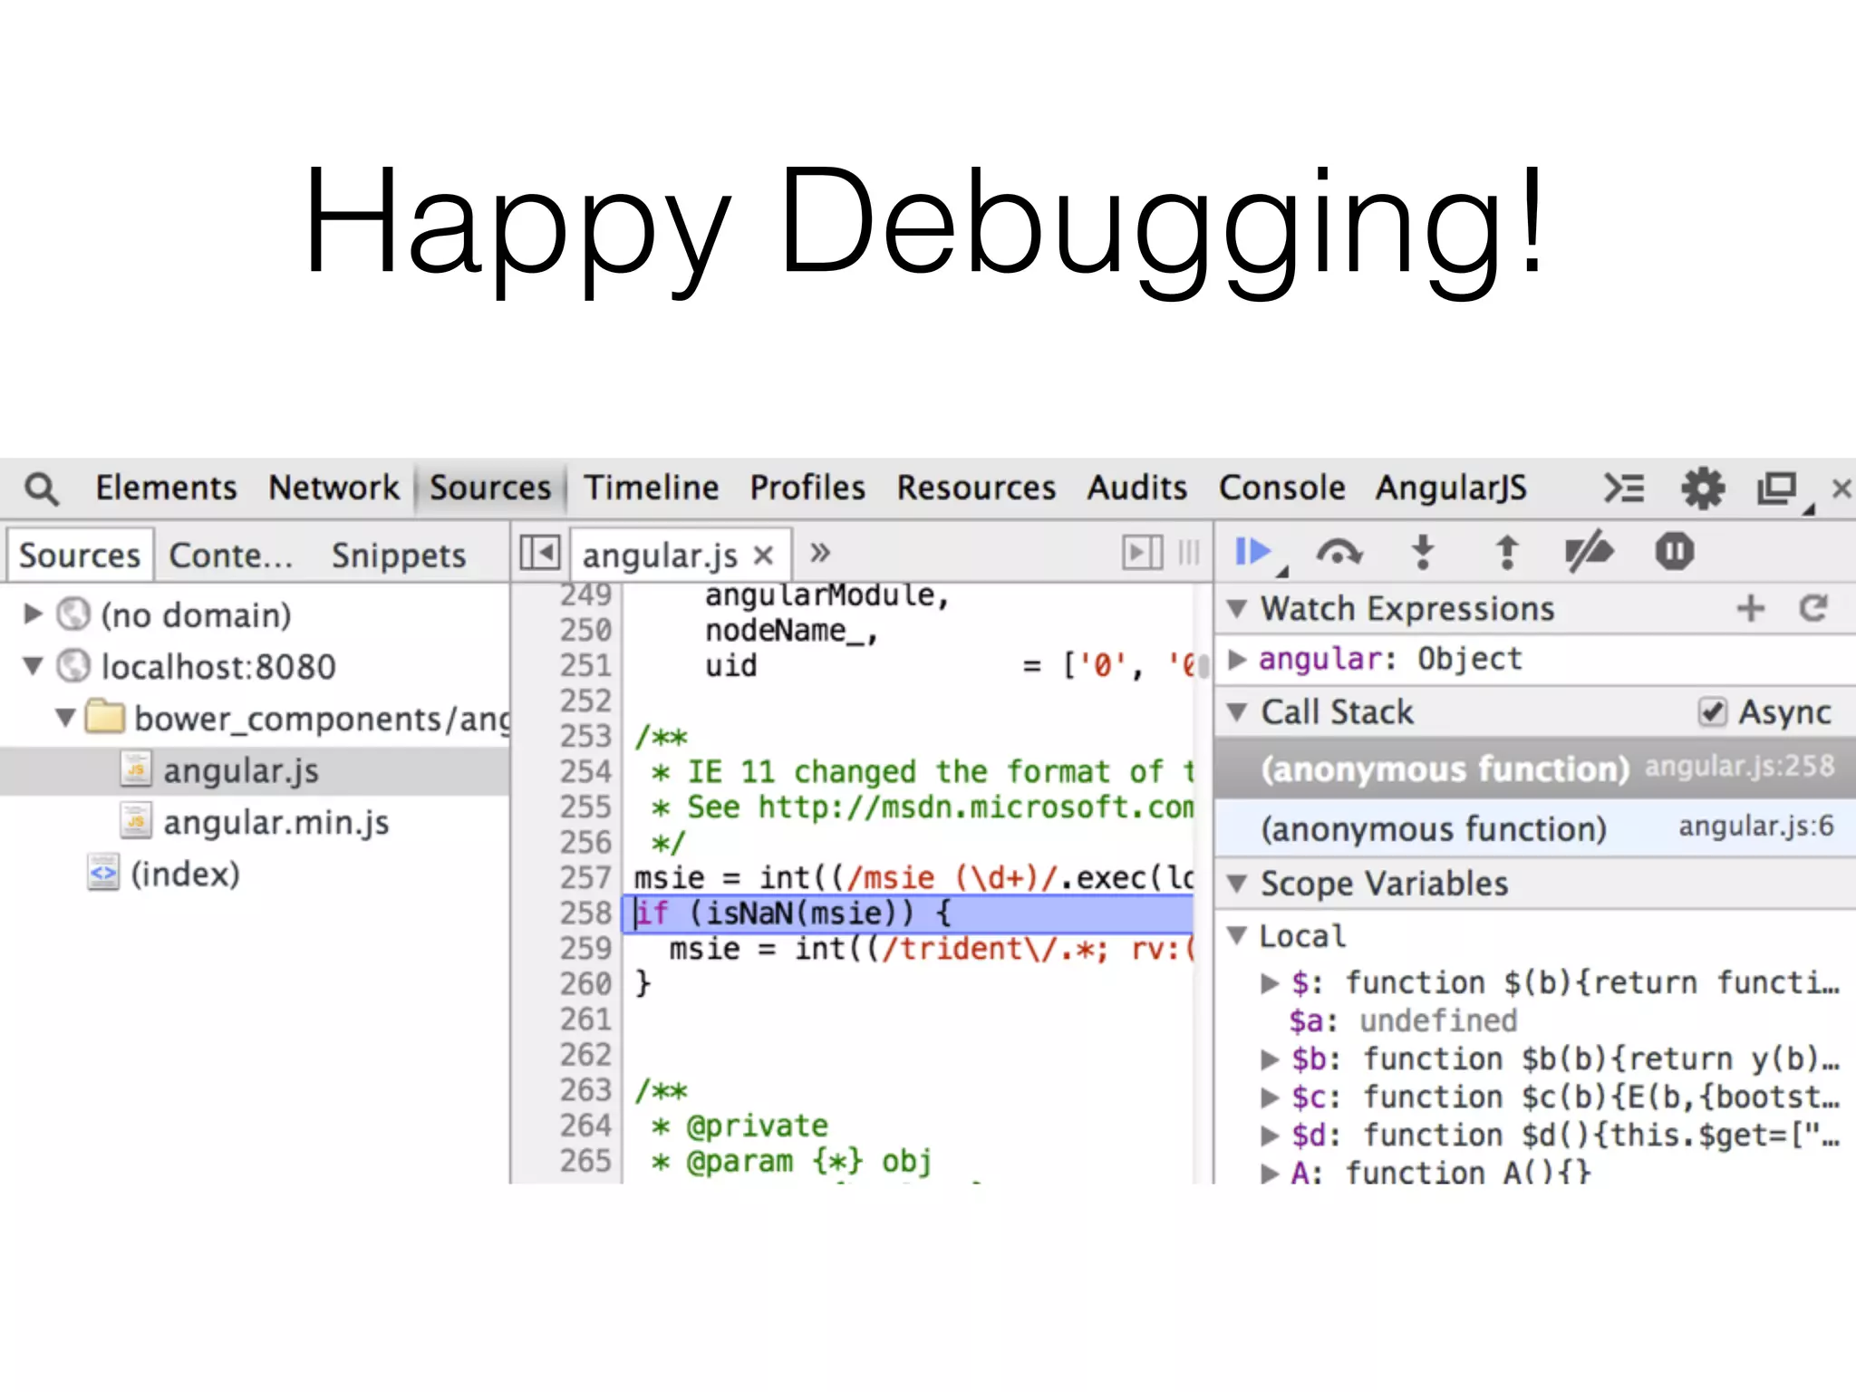Select the Sources panel tab
1856x1392 pixels.
pos(489,488)
